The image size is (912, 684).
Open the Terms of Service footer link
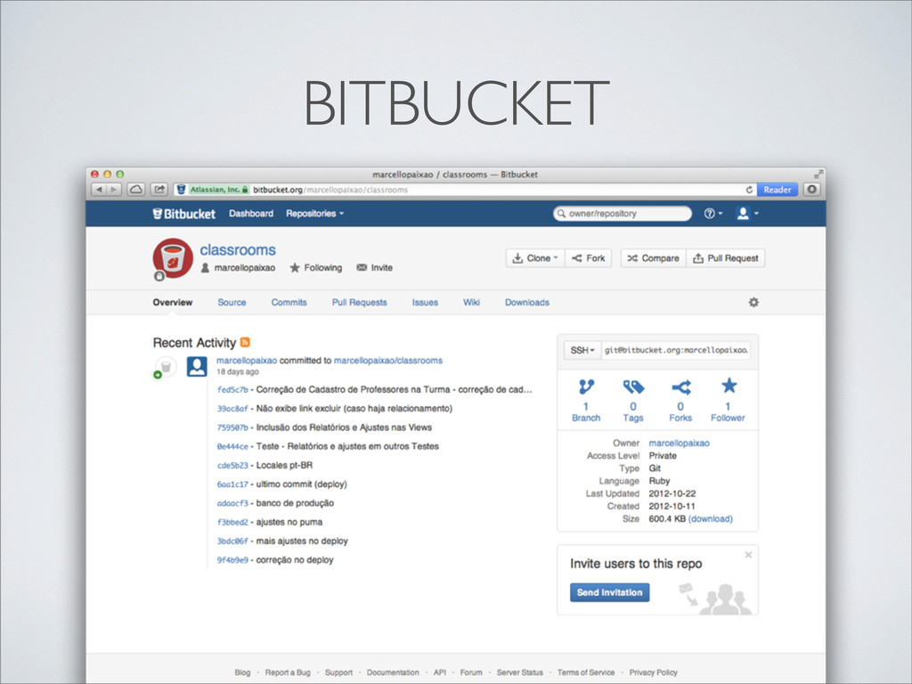586,672
